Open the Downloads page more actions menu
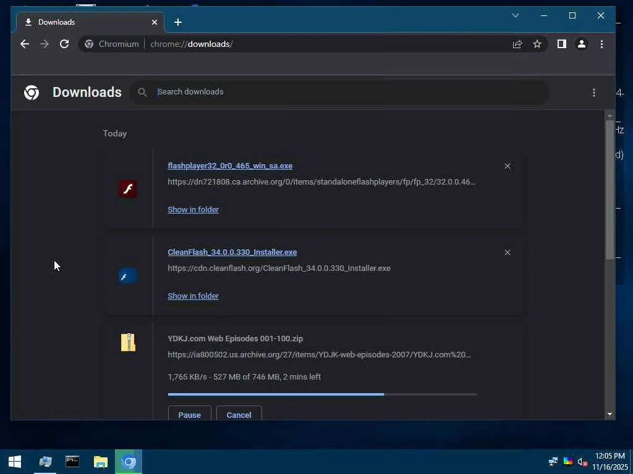This screenshot has height=474, width=633. point(594,93)
